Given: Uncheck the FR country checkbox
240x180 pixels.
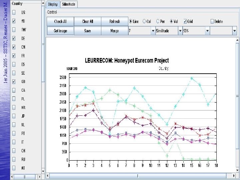Looking at the screenshot, I should 14,56.
